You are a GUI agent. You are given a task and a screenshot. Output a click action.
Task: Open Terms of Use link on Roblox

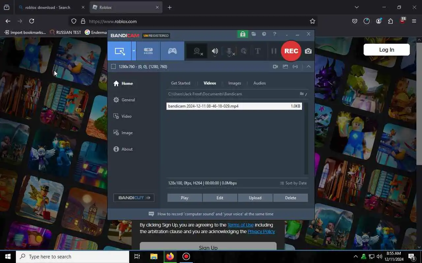(x=240, y=225)
